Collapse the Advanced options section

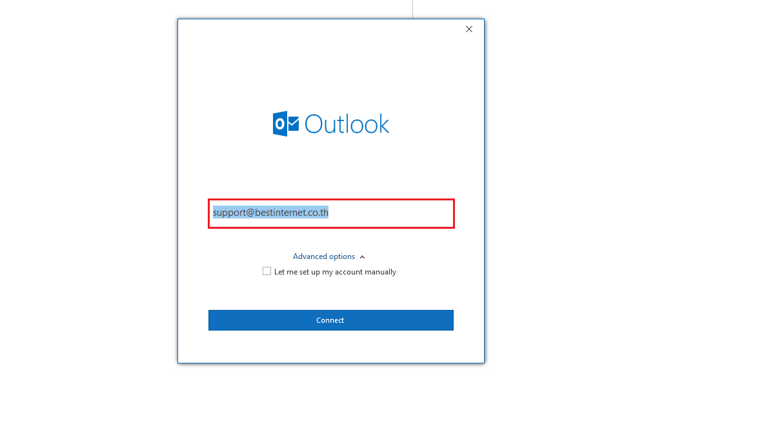(328, 256)
